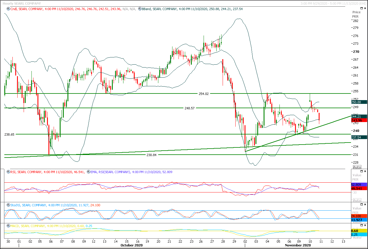The height and width of the screenshot is (249, 368).
Task: Click the cyan 0.25 MACD value tag
Action: (x=359, y=235)
